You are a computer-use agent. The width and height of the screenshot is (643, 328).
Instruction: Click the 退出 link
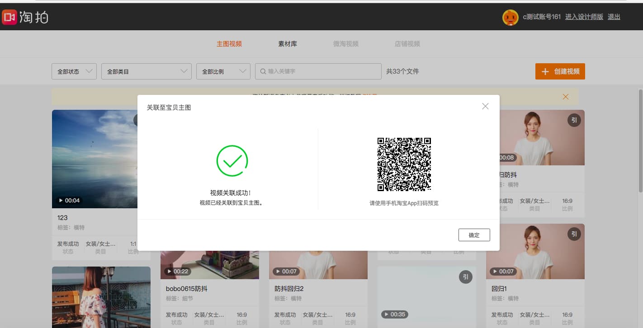click(x=614, y=17)
